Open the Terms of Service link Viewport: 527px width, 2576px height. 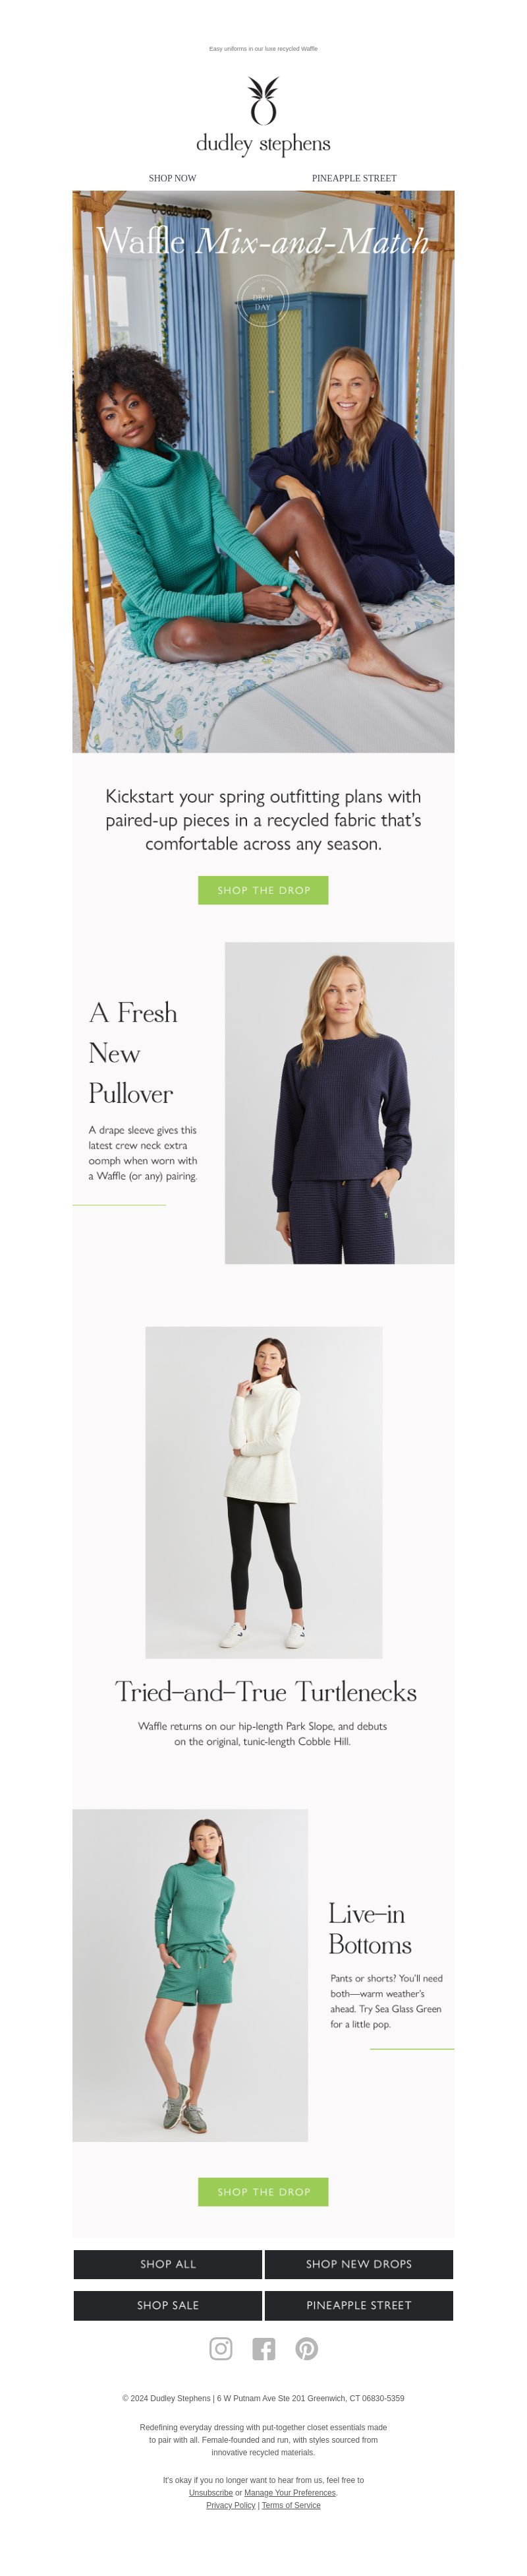click(291, 2505)
